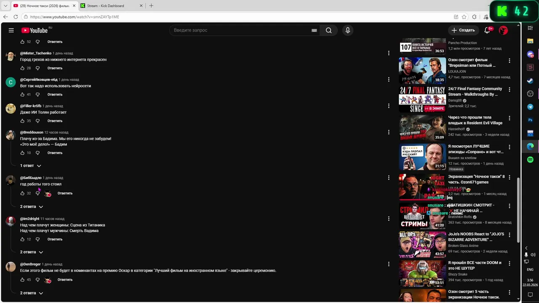Screen dimensions: 539x303
Task: Open on-screen keyboard icon in search box
Action: pos(314,30)
